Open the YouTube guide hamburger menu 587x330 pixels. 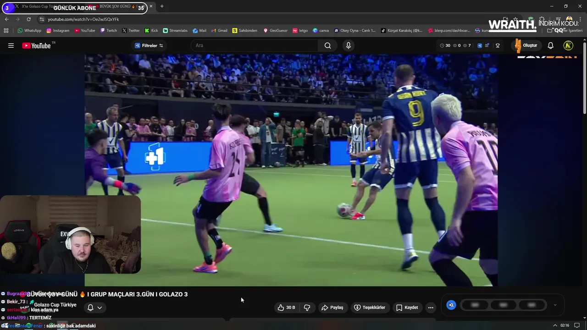(11, 45)
